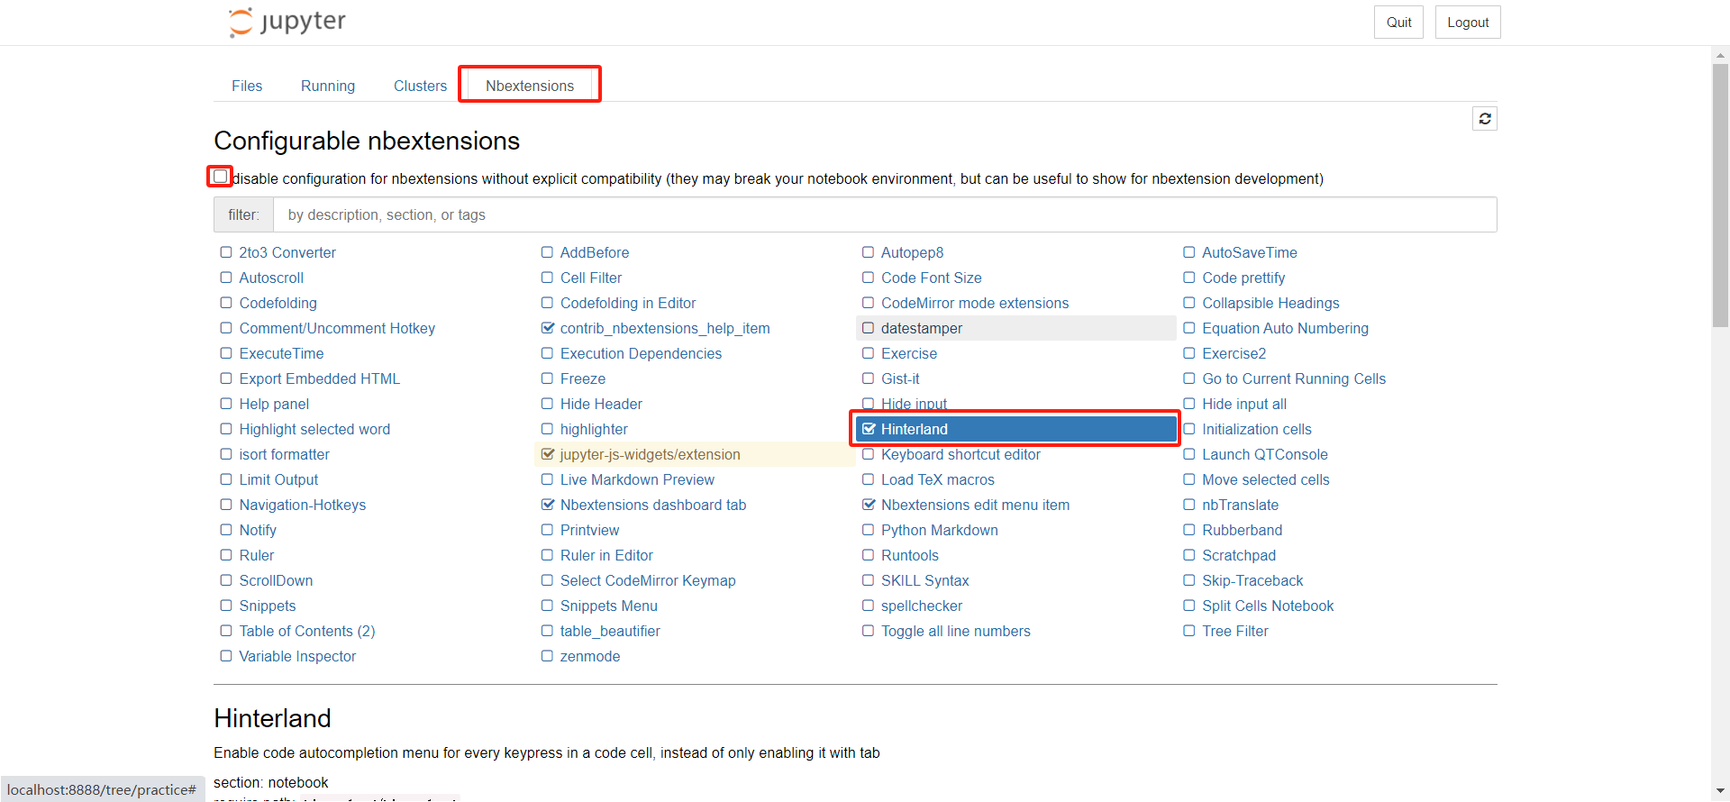Enable the Autopep8 checkbox
The image size is (1730, 802).
coord(868,252)
